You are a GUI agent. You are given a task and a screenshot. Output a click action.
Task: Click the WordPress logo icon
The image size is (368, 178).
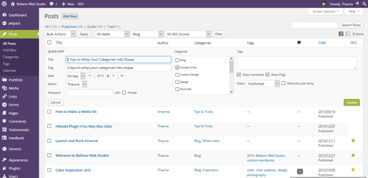point(4,4)
